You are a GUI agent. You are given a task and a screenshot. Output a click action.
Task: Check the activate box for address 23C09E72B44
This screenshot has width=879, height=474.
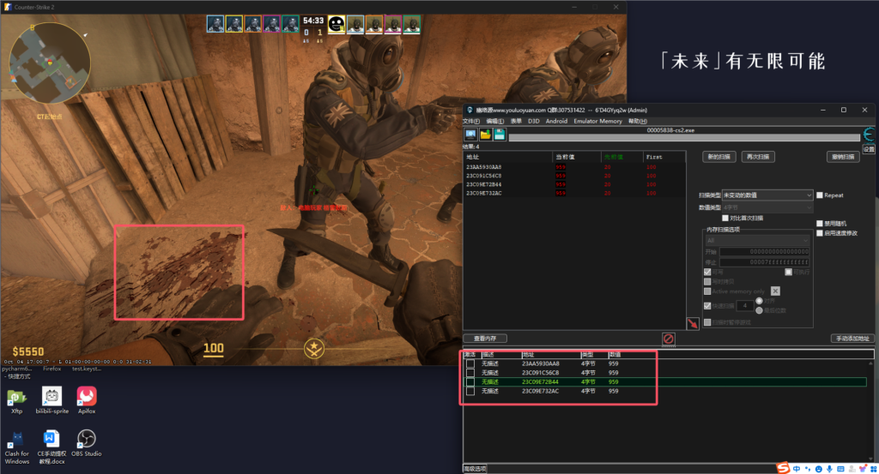(x=470, y=382)
